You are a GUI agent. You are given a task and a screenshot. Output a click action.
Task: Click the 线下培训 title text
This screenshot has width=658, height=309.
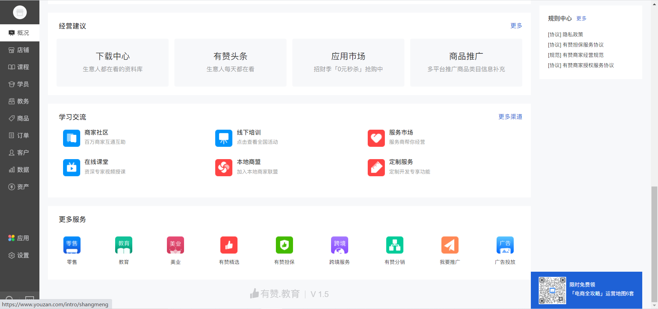click(249, 132)
